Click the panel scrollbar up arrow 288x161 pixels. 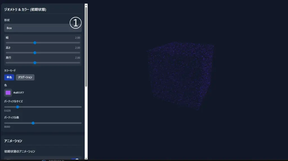(86, 5)
